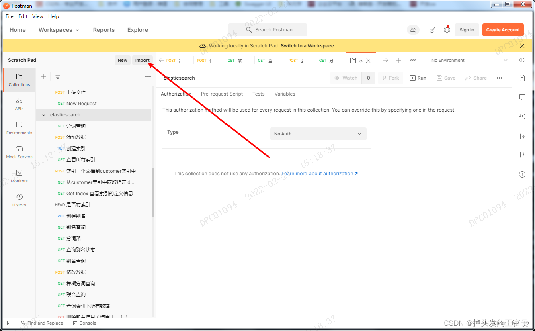
Task: Open the pull requests icon in the right sidebar
Action: click(x=522, y=136)
